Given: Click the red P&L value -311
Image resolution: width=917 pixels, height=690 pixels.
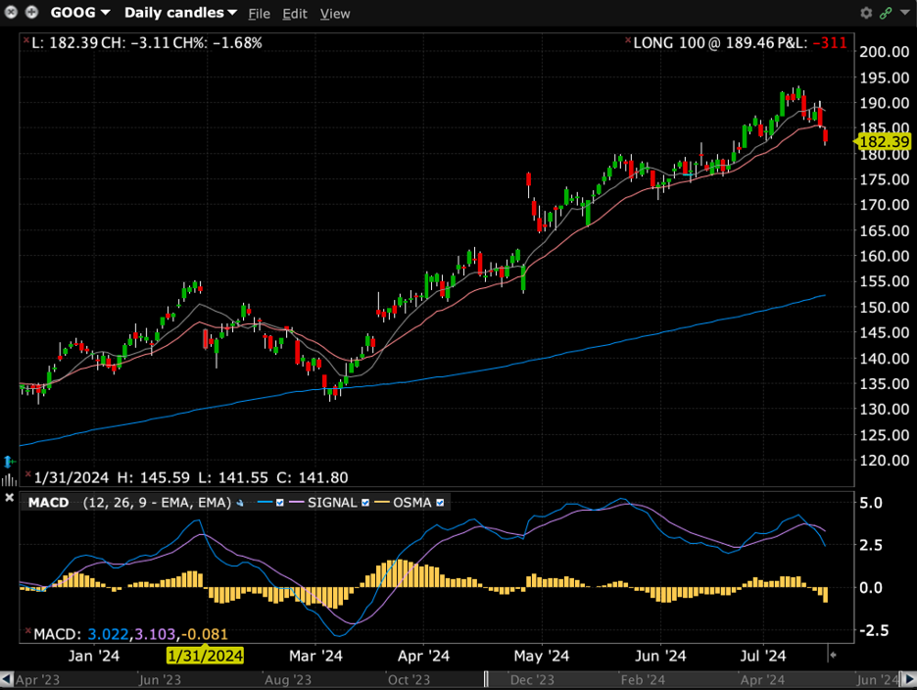Looking at the screenshot, I should coord(829,43).
